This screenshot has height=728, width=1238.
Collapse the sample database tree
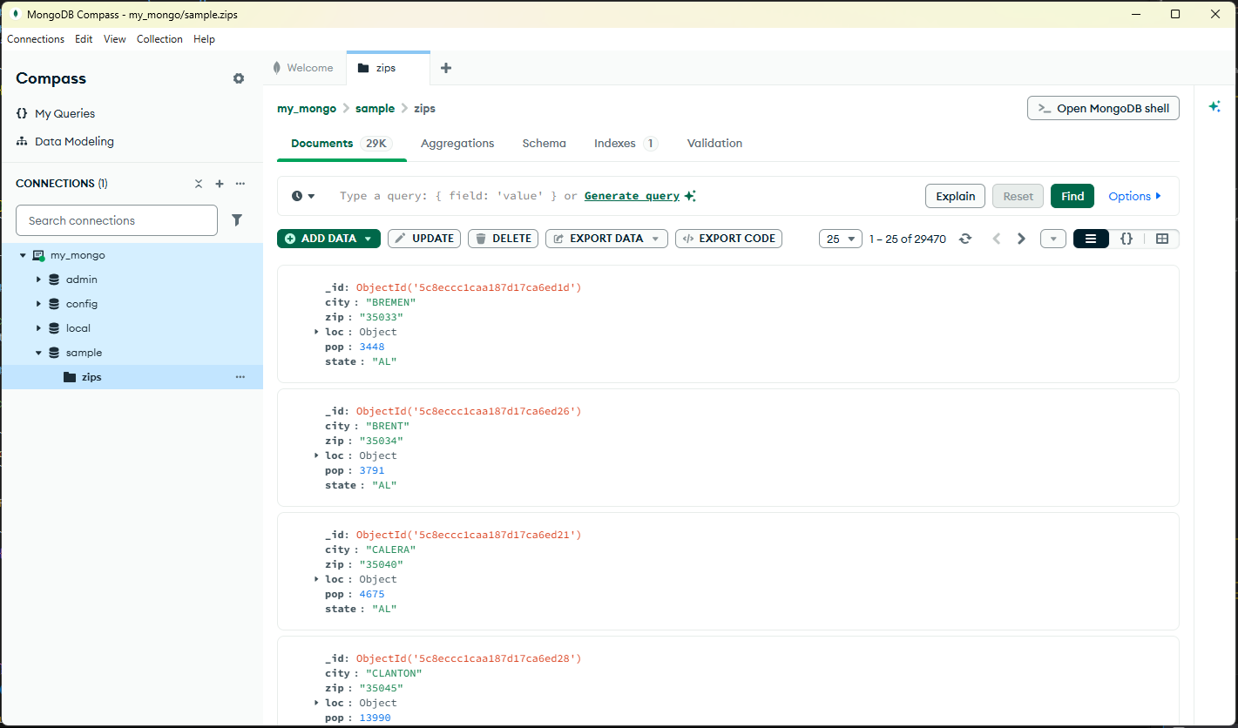coord(38,352)
